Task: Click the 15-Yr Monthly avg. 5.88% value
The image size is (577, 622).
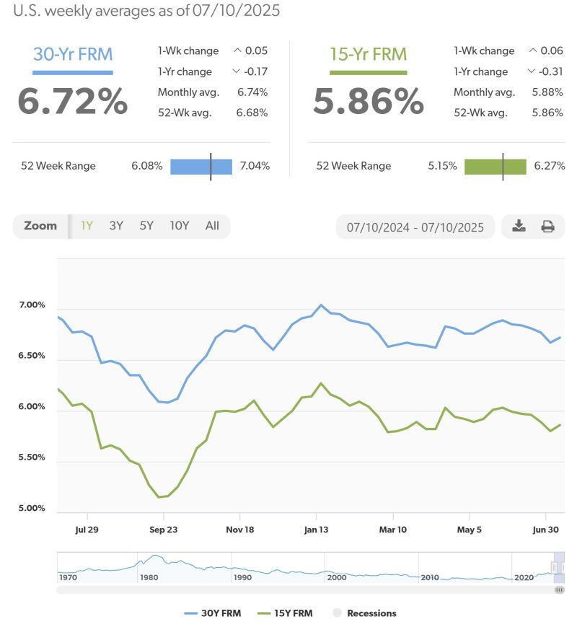Action: tap(547, 92)
